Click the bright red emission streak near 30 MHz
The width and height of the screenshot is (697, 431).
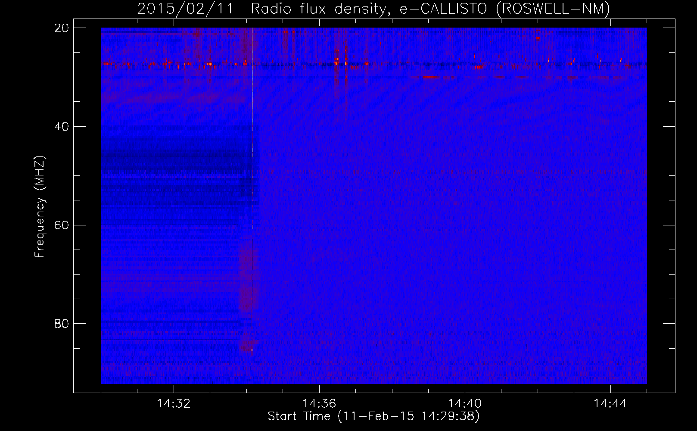point(431,77)
